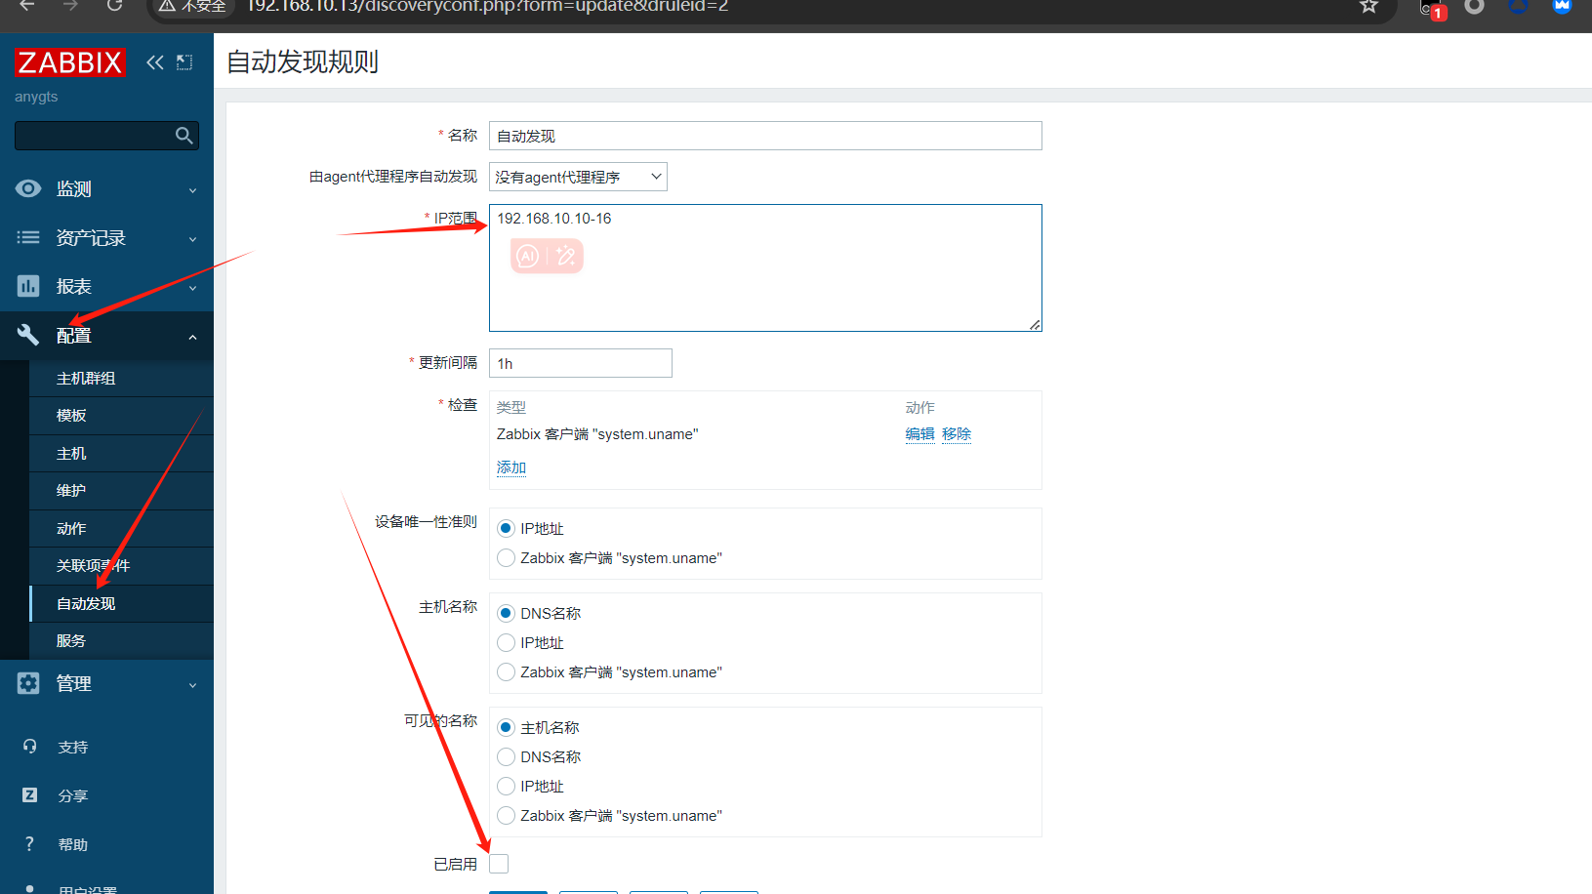Viewport: 1592px width, 894px height.
Task: Expand the 资产记录 inventory menu
Action: pos(106,238)
